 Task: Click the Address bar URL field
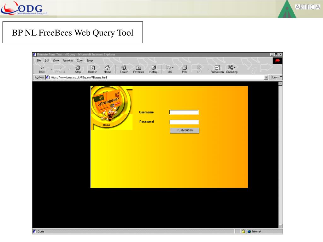coord(157,78)
